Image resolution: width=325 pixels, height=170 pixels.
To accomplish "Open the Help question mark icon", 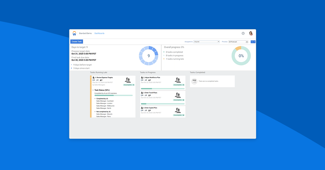I will click(x=243, y=33).
